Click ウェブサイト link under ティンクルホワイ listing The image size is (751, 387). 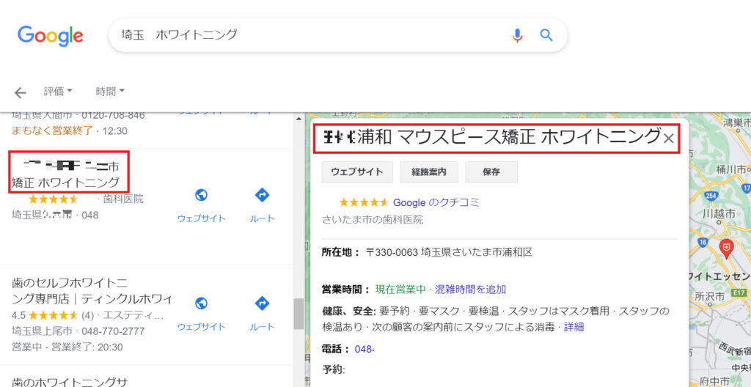click(201, 327)
